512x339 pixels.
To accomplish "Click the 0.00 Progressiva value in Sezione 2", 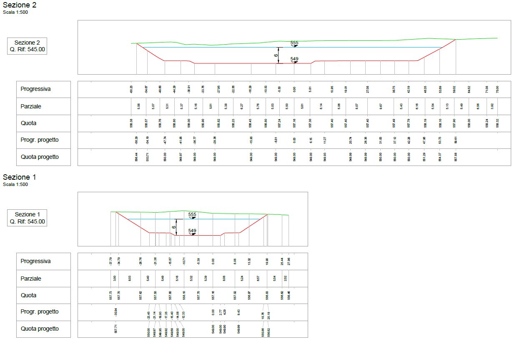I will click(x=294, y=89).
